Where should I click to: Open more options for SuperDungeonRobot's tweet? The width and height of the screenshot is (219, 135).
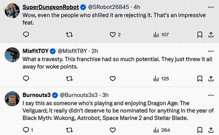coord(211,7)
